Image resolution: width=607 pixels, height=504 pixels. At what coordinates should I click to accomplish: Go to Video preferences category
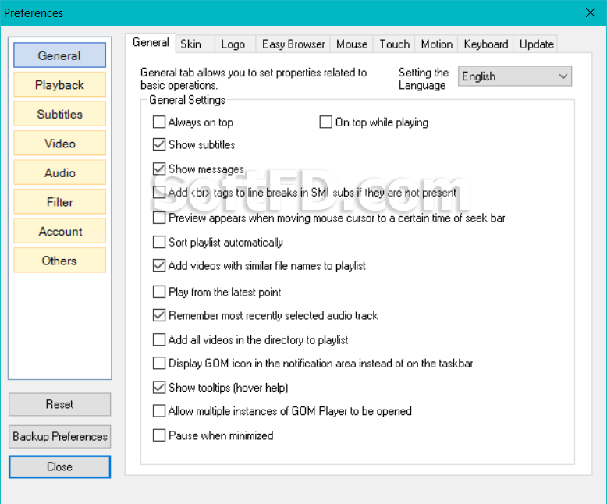click(59, 144)
